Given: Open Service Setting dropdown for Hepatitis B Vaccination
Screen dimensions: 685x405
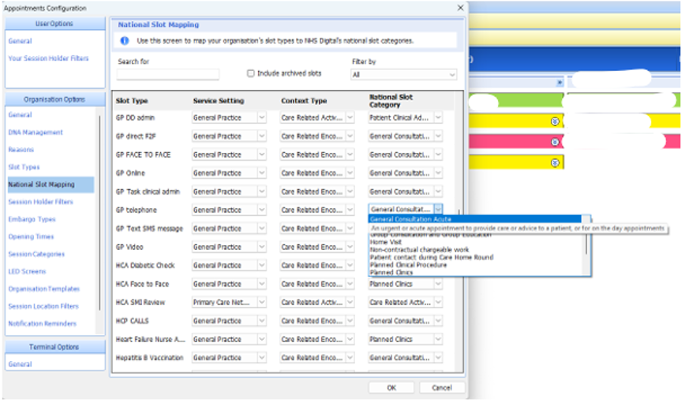Looking at the screenshot, I should (x=262, y=358).
